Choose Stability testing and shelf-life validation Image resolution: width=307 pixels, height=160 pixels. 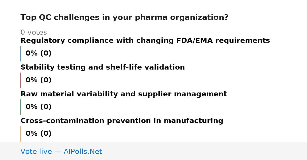[103, 68]
